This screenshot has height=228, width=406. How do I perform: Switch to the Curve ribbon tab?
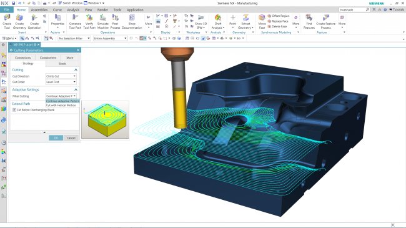(x=57, y=10)
